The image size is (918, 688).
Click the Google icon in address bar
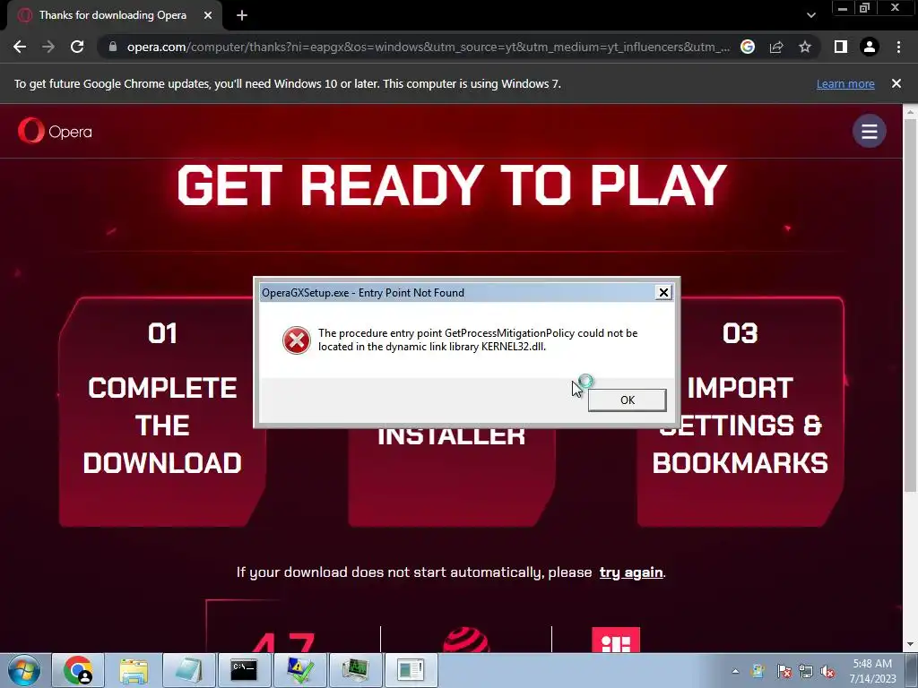coord(748,47)
